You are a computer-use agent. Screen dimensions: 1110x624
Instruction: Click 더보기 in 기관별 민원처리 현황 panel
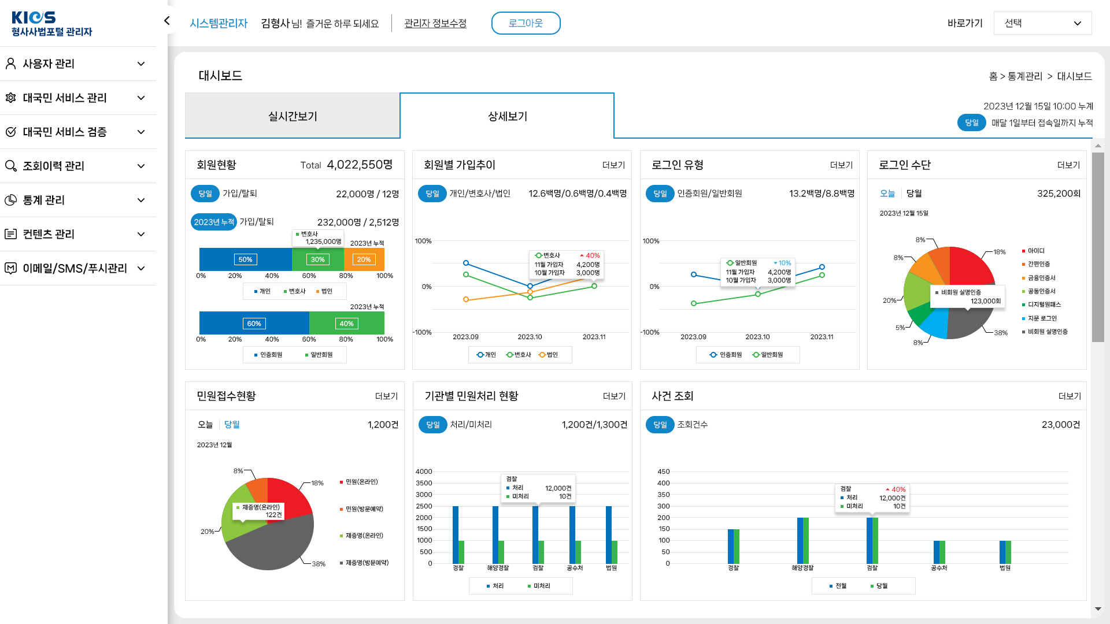pyautogui.click(x=614, y=396)
